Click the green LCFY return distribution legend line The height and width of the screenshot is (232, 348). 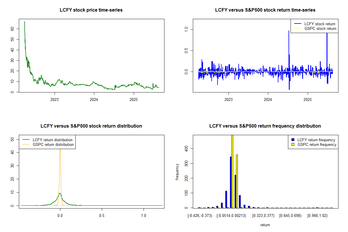26,140
